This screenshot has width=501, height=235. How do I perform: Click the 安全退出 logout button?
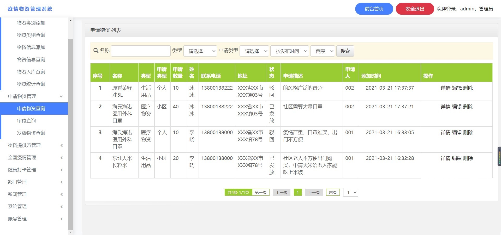pos(415,9)
